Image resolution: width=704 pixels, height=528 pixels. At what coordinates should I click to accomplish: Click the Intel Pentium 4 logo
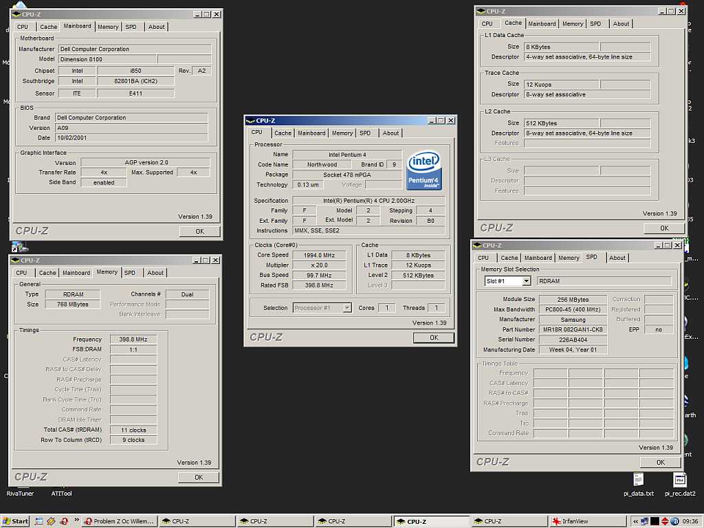[x=423, y=170]
